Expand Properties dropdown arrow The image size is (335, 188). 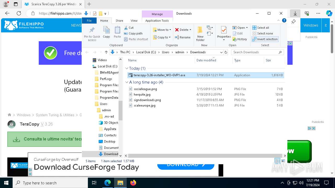click(x=224, y=40)
